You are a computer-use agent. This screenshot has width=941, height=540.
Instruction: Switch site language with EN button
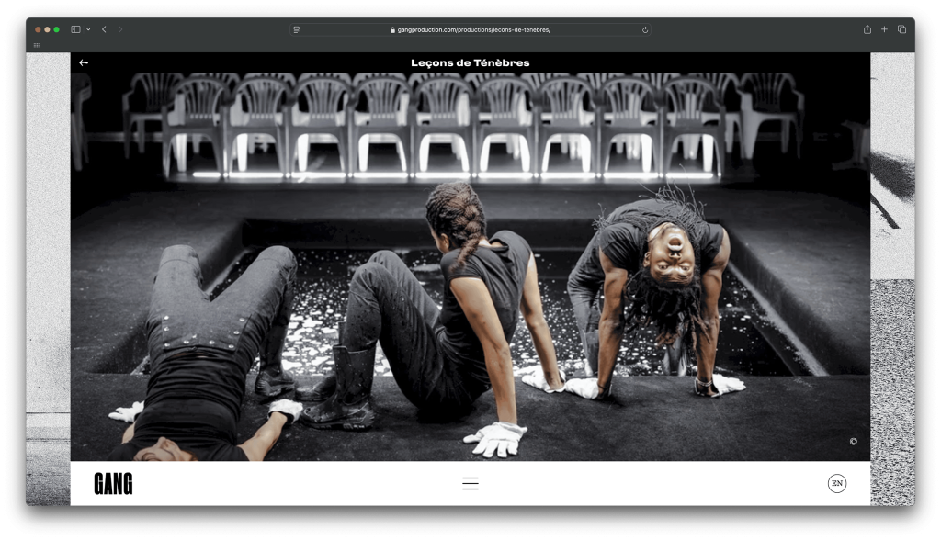836,483
